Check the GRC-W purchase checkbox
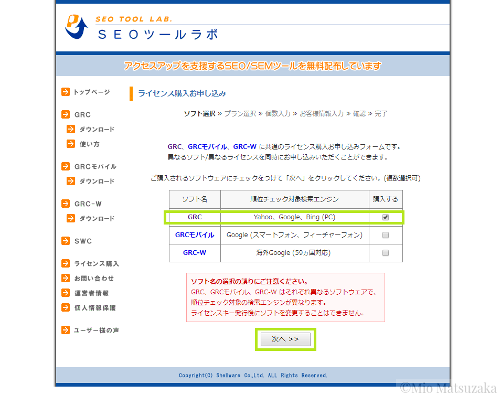This screenshot has width=501, height=395. tap(386, 253)
